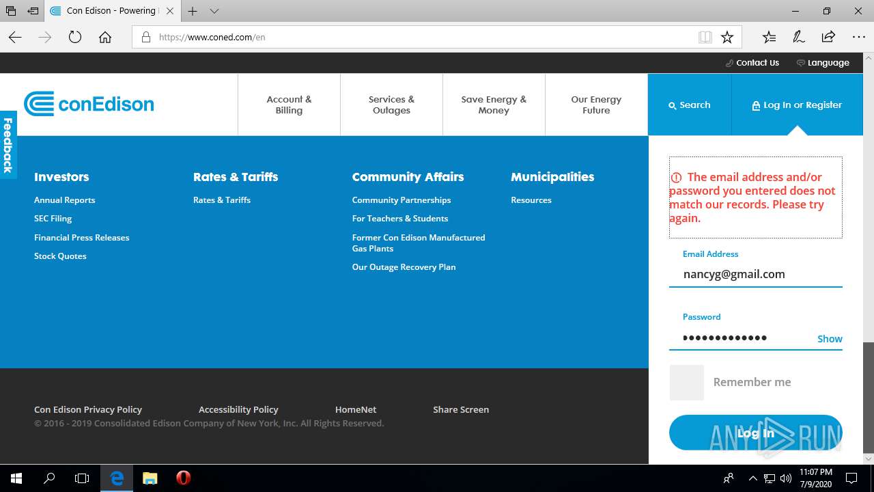Open Edge from taskbar
874x492 pixels.
(117, 478)
